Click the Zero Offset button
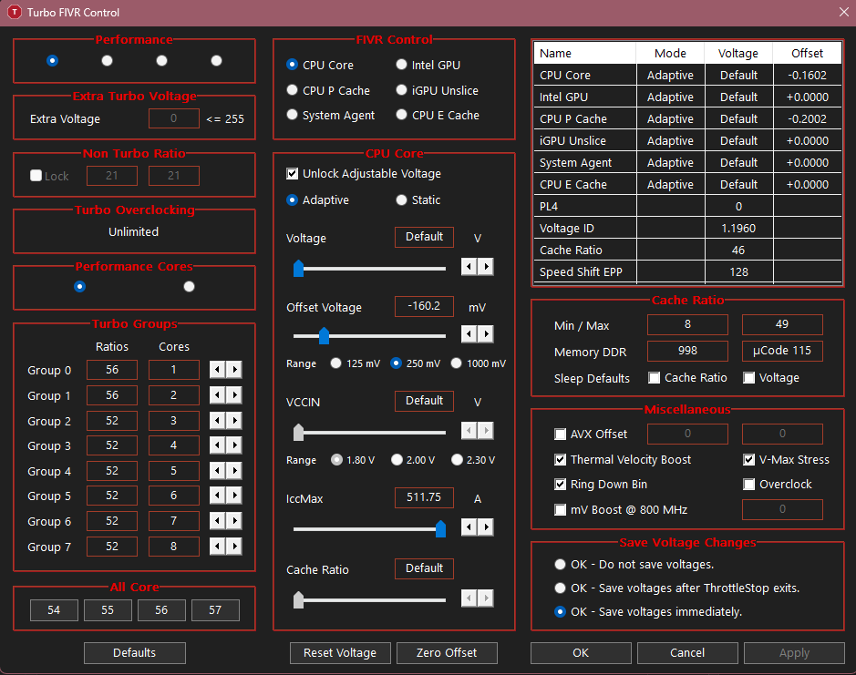This screenshot has height=675, width=856. 447,652
